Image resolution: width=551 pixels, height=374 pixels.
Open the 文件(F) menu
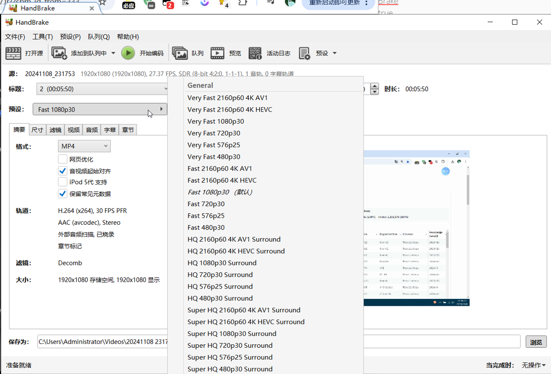15,37
